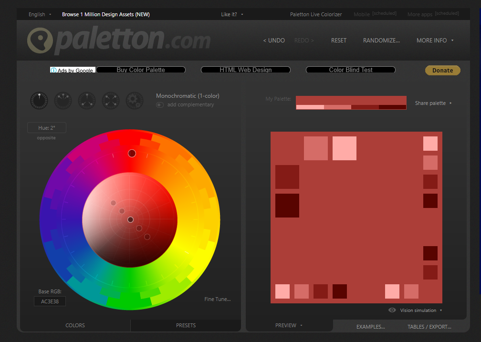The image size is (481, 342).
Task: Click the center shade handle in inner circle
Action: coord(130,219)
